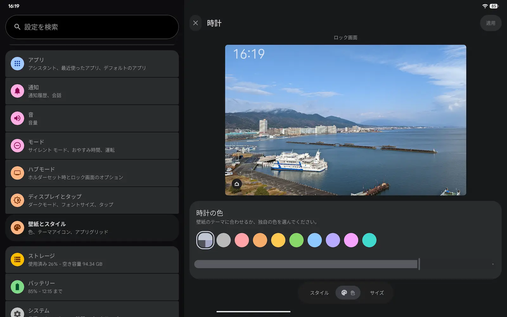Tap the システム gear icon
This screenshot has height=317, width=507.
pyautogui.click(x=17, y=312)
